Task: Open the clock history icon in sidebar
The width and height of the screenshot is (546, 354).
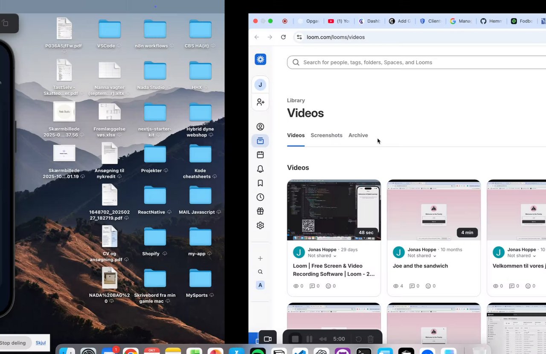Action: 260,197
